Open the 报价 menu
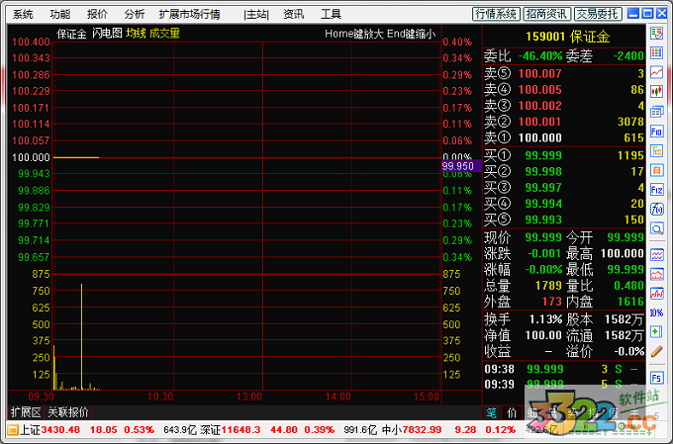 97,14
